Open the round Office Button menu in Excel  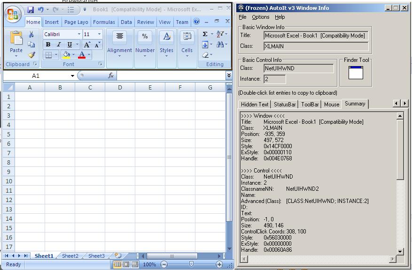13,14
